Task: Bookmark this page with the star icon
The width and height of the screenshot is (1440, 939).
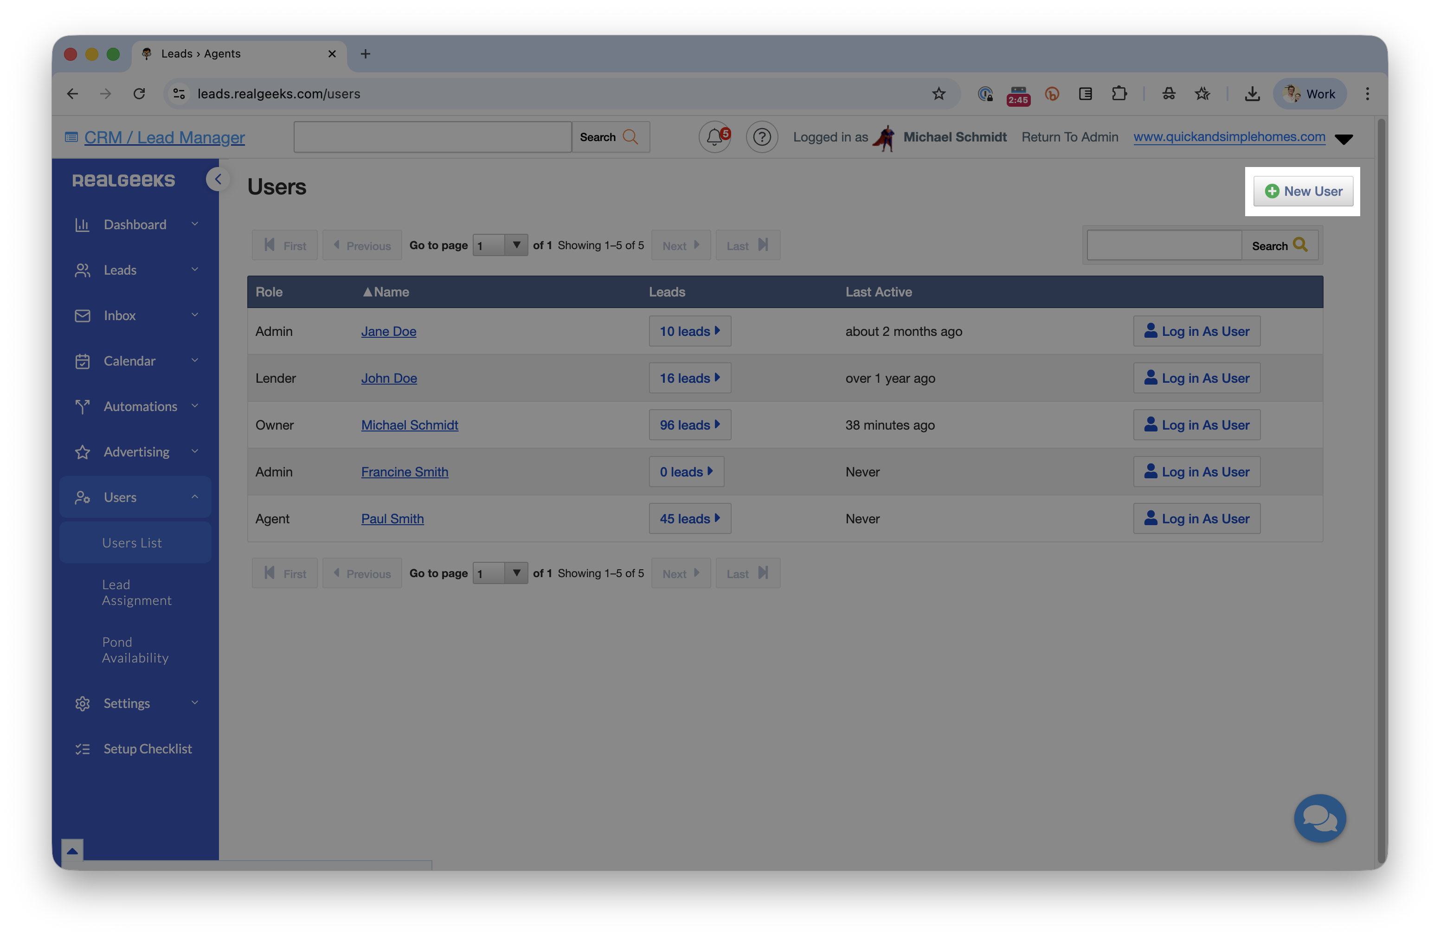Action: click(x=939, y=94)
